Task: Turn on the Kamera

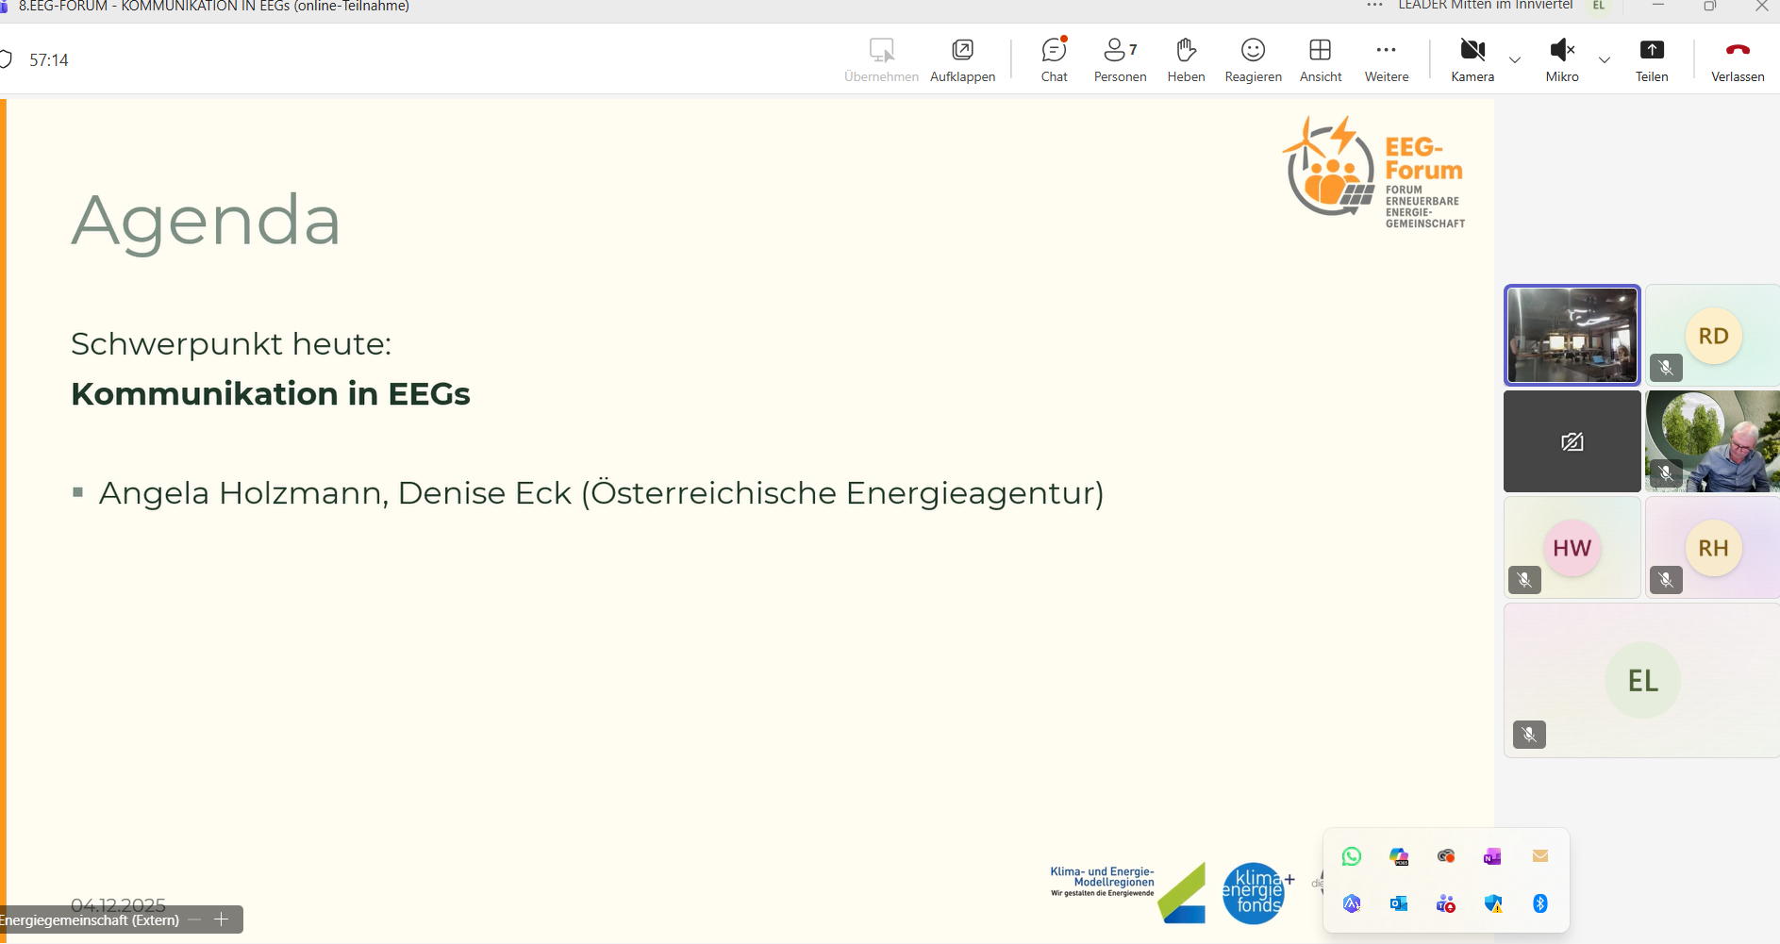Action: (1472, 59)
